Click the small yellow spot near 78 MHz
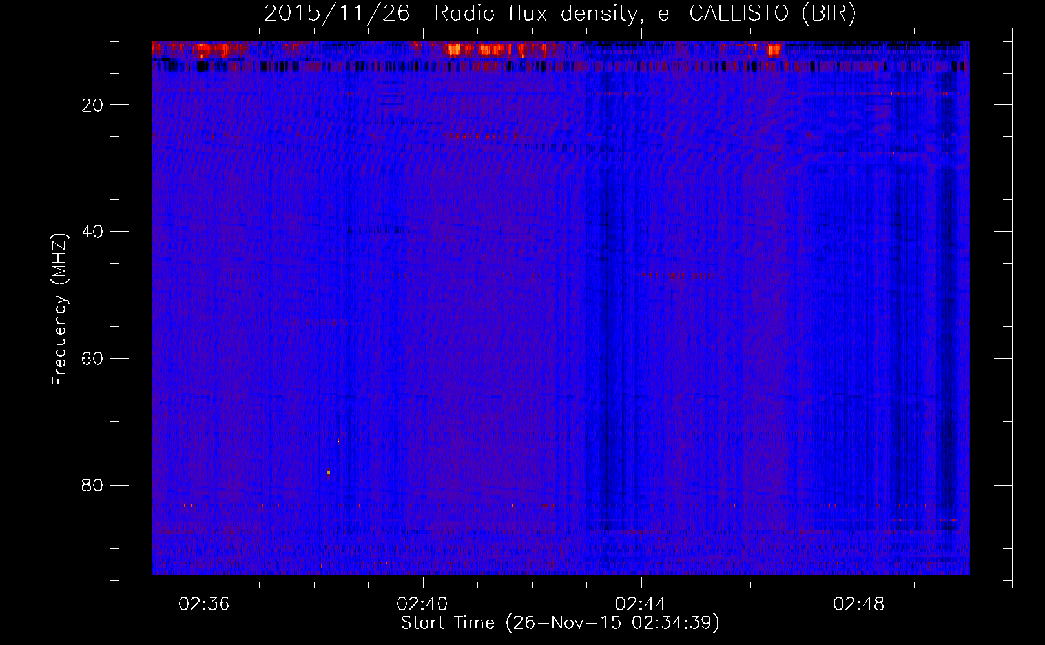This screenshot has width=1045, height=645. click(329, 472)
